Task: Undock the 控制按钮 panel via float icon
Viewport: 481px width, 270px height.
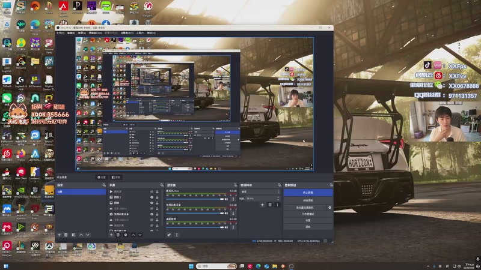Action: coord(331,185)
